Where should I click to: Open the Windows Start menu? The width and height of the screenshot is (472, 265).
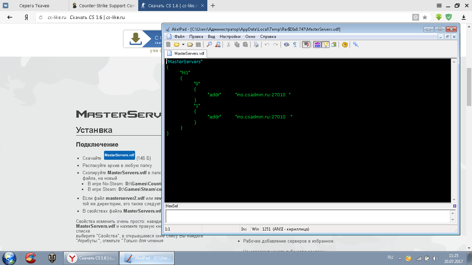[x=9, y=258]
